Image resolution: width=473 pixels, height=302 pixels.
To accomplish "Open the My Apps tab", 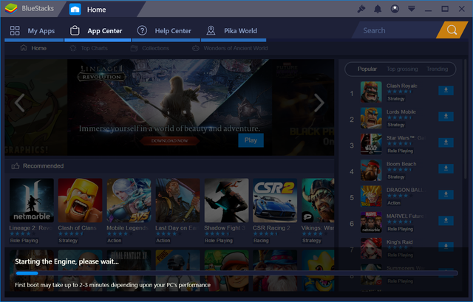I will click(34, 31).
